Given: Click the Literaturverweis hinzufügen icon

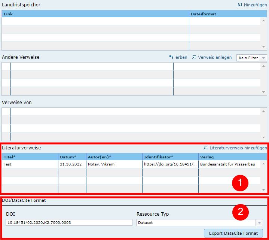Looking at the screenshot, I should (205, 148).
